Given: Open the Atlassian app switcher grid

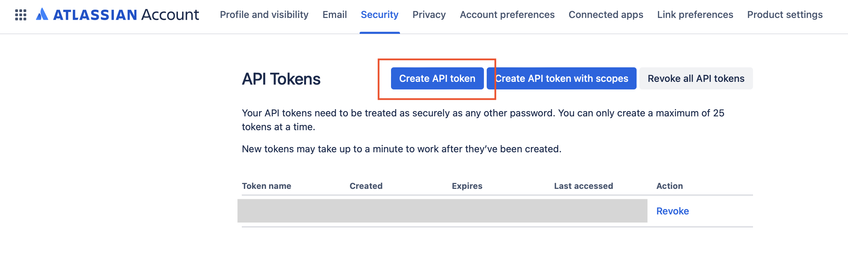Looking at the screenshot, I should (x=21, y=15).
